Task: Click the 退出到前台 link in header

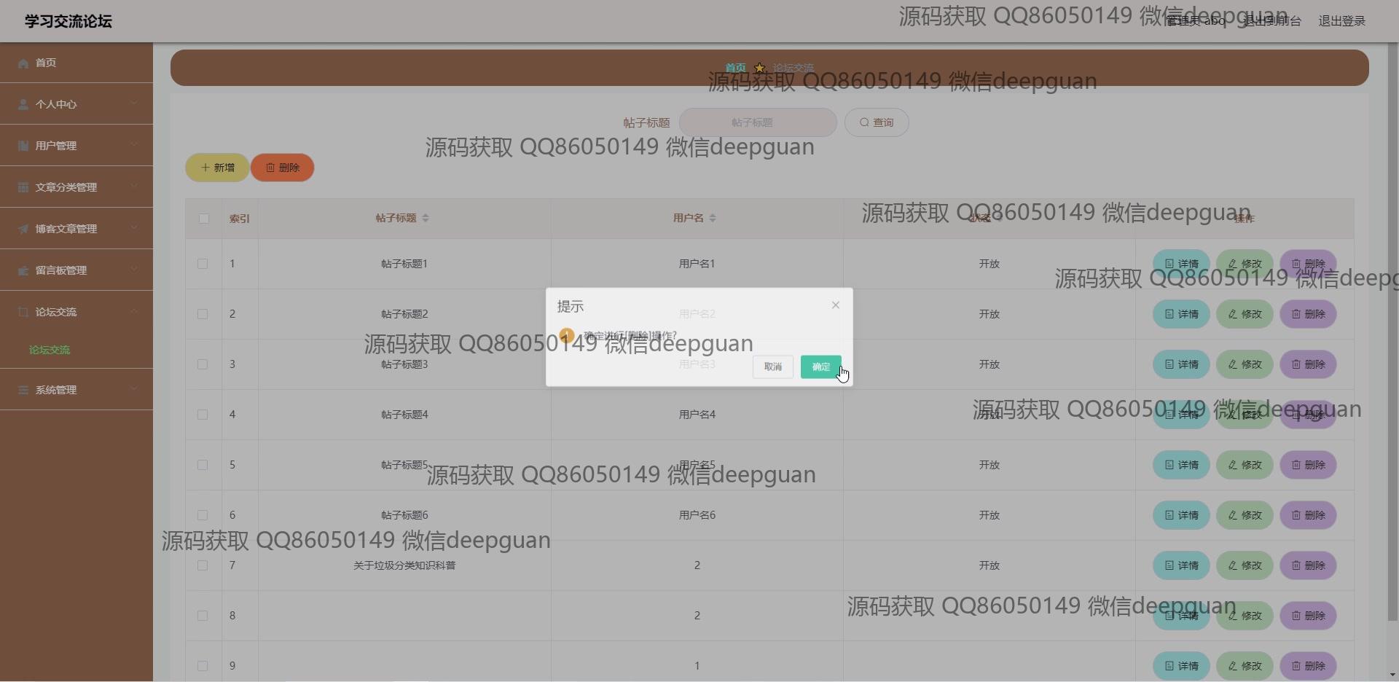Action: pyautogui.click(x=1271, y=21)
